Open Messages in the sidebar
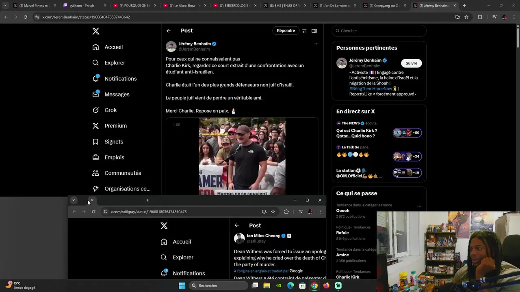The width and height of the screenshot is (520, 292). (x=111, y=94)
